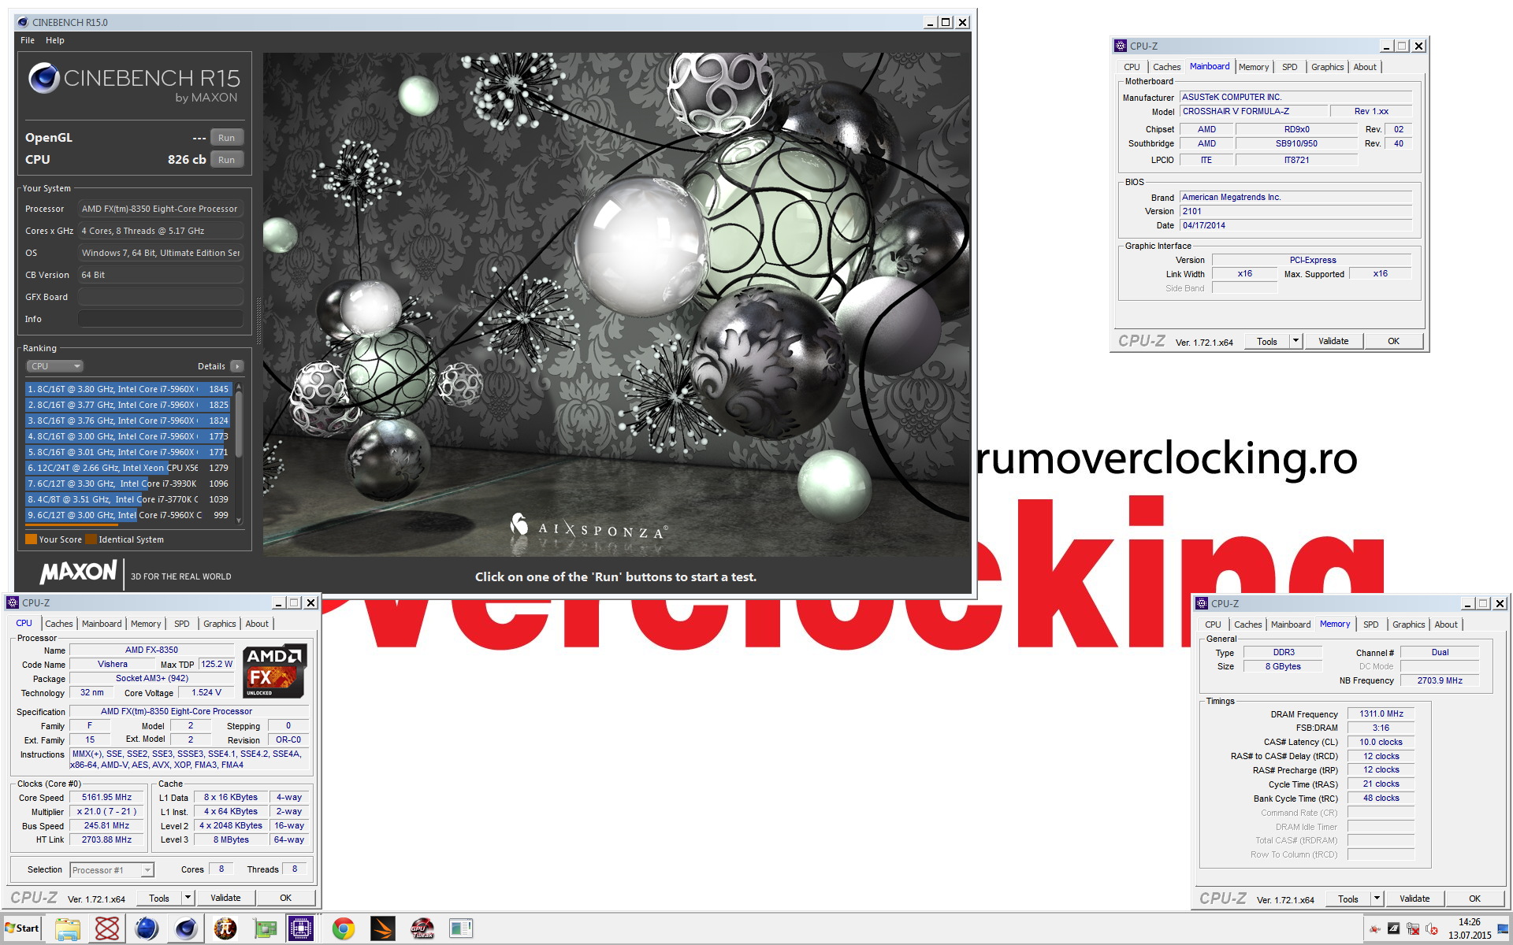This screenshot has width=1513, height=945.
Task: Click the Core Speed 5161.95 MHz value
Action: pyautogui.click(x=106, y=798)
